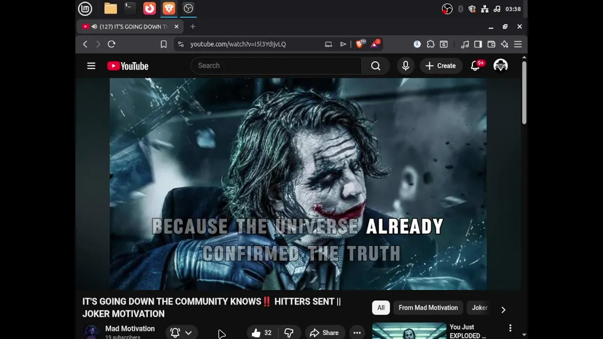The width and height of the screenshot is (603, 339).
Task: Open Leo AI sparkle icon
Action: point(505,44)
